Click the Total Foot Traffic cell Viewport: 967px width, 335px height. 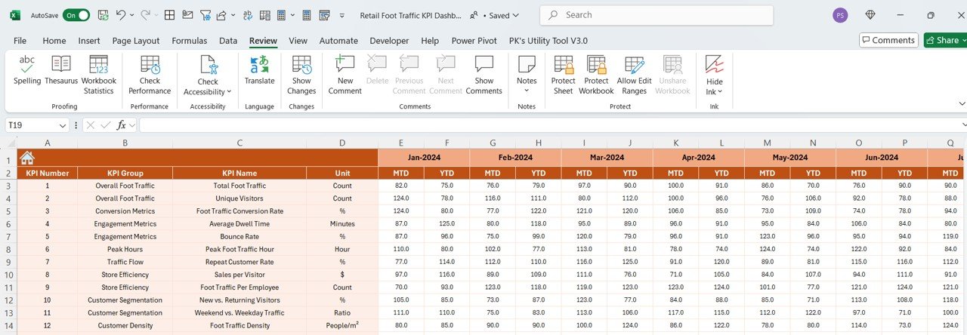pos(239,186)
